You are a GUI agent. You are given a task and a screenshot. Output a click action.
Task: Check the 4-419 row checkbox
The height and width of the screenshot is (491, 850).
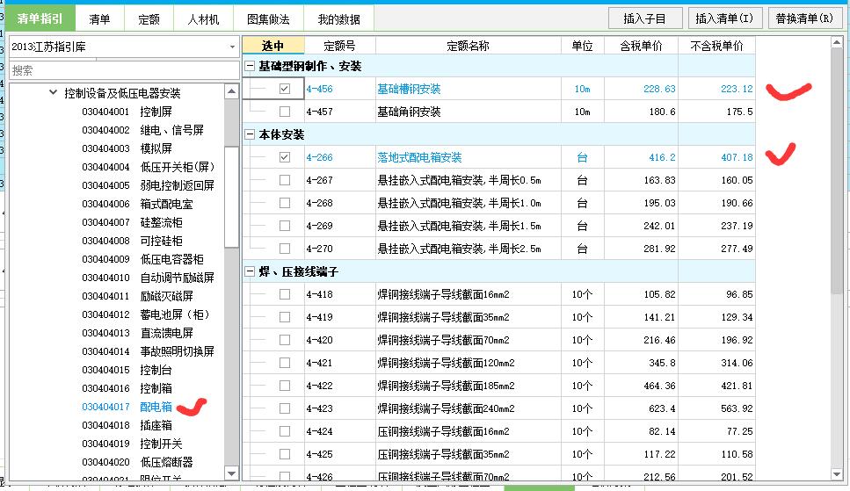(285, 317)
